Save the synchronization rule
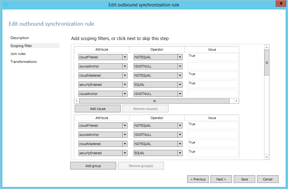Viewport: 288px width, 189px height. (244, 179)
